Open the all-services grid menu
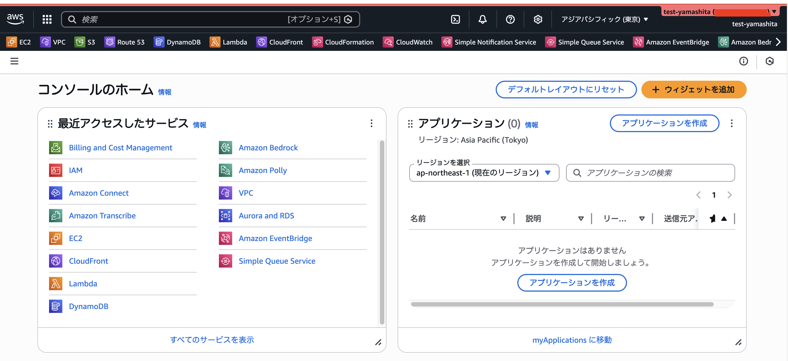 47,19
